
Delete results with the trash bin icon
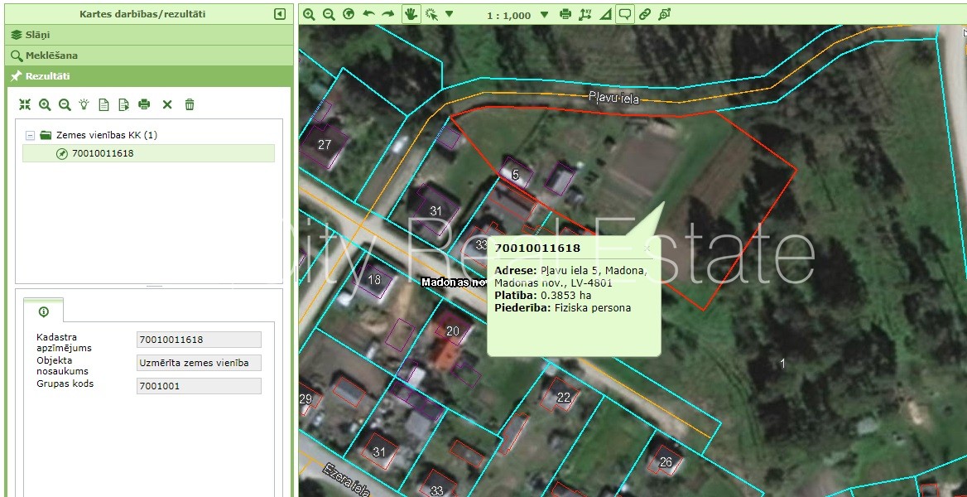coord(190,104)
